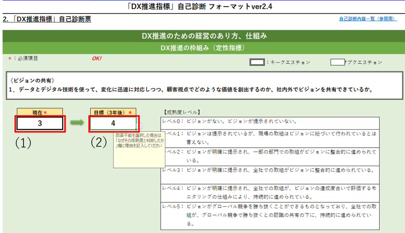The image size is (405, 233).
Task: Click the キークエスチョン legend box icon
Action: pos(257,62)
